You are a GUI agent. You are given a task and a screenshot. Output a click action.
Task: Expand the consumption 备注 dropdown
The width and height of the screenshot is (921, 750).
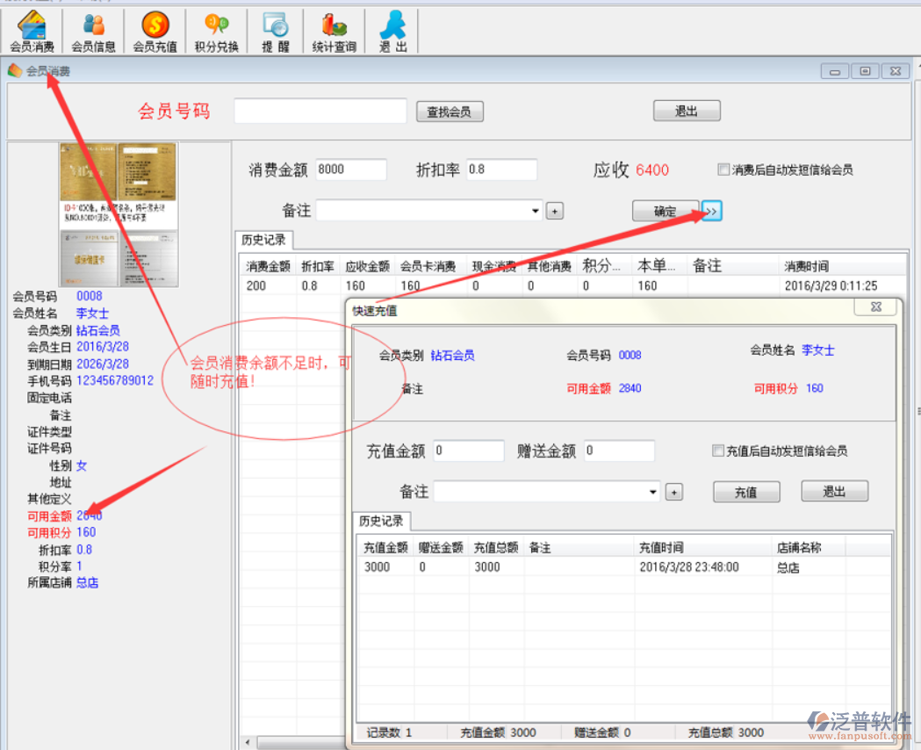point(536,212)
